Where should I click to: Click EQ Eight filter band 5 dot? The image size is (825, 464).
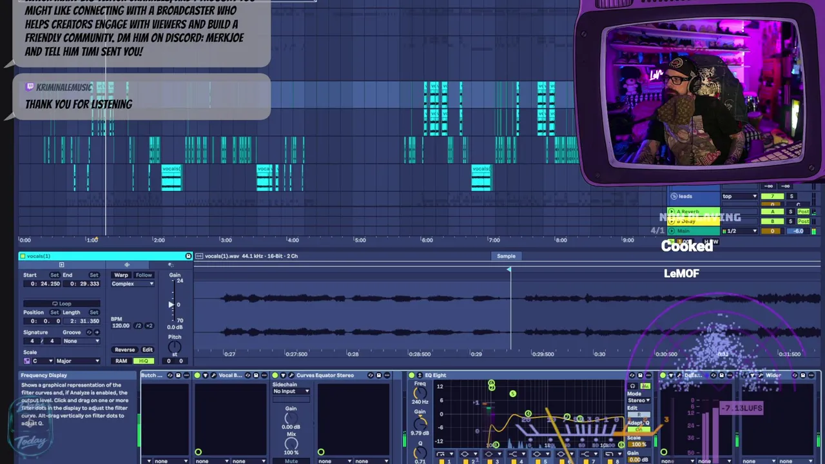pyautogui.click(x=512, y=394)
